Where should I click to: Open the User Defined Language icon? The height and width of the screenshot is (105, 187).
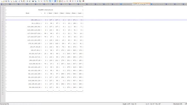click(57, 1)
